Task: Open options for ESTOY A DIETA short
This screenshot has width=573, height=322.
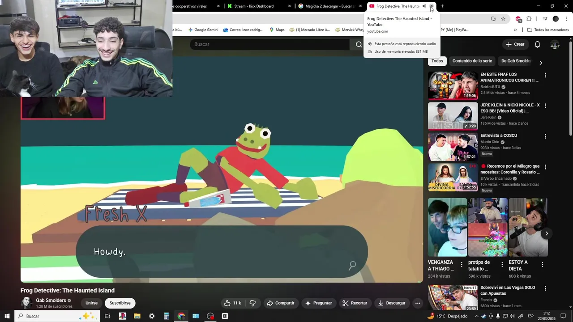Action: 542,265
